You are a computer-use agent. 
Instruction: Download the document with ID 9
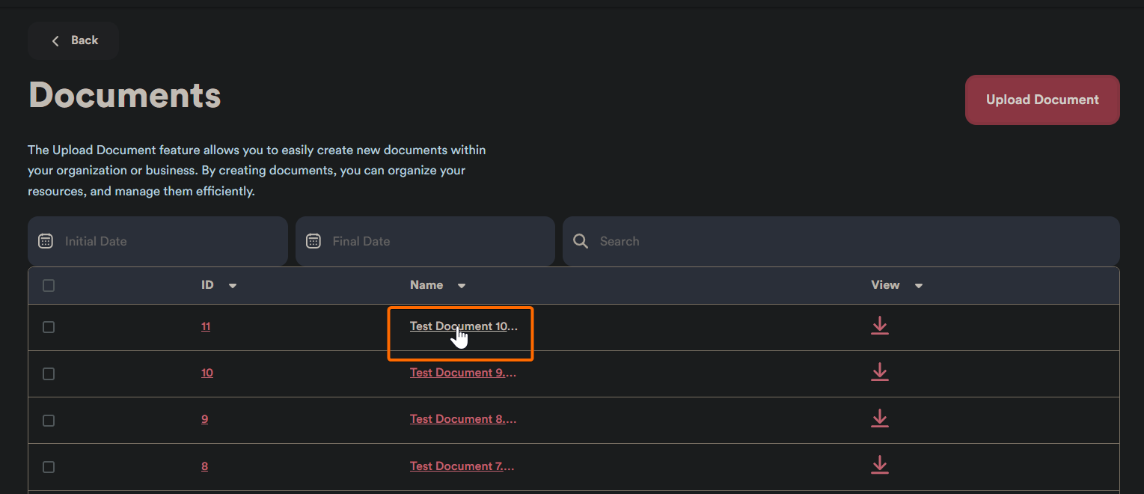pos(879,418)
